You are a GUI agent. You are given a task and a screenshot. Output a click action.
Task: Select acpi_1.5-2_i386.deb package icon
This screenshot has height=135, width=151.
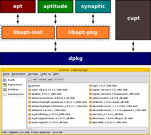coord(91,86)
